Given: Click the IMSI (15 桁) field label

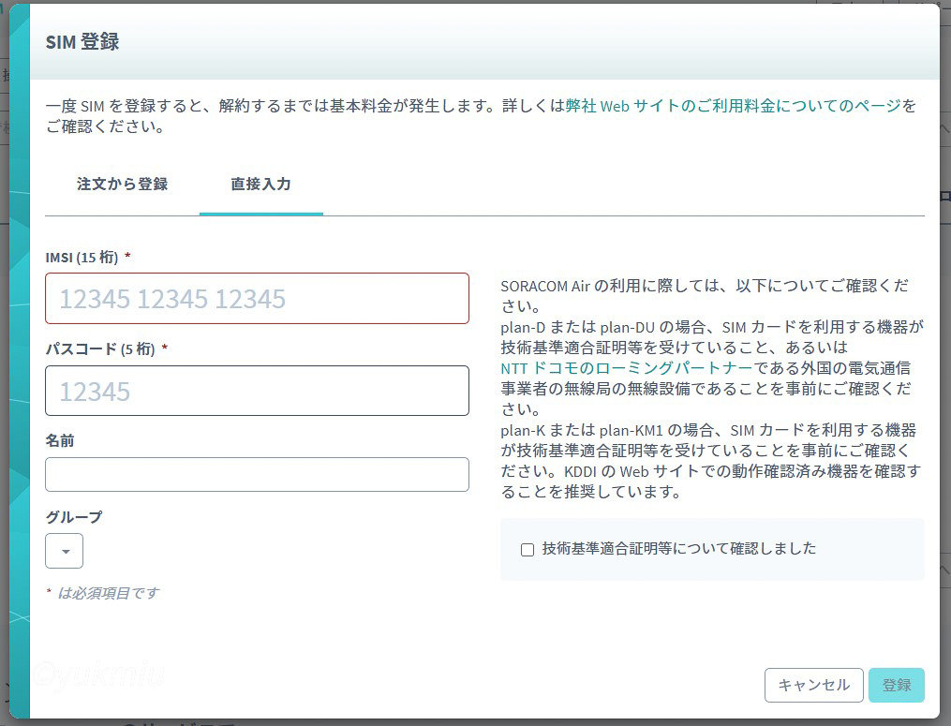Looking at the screenshot, I should click(x=82, y=257).
